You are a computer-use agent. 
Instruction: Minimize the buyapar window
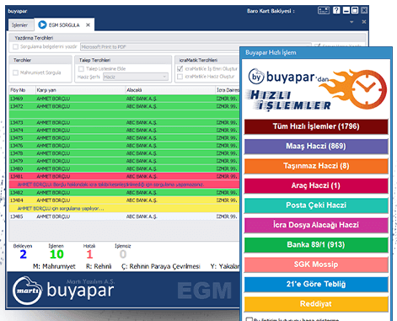346,11
